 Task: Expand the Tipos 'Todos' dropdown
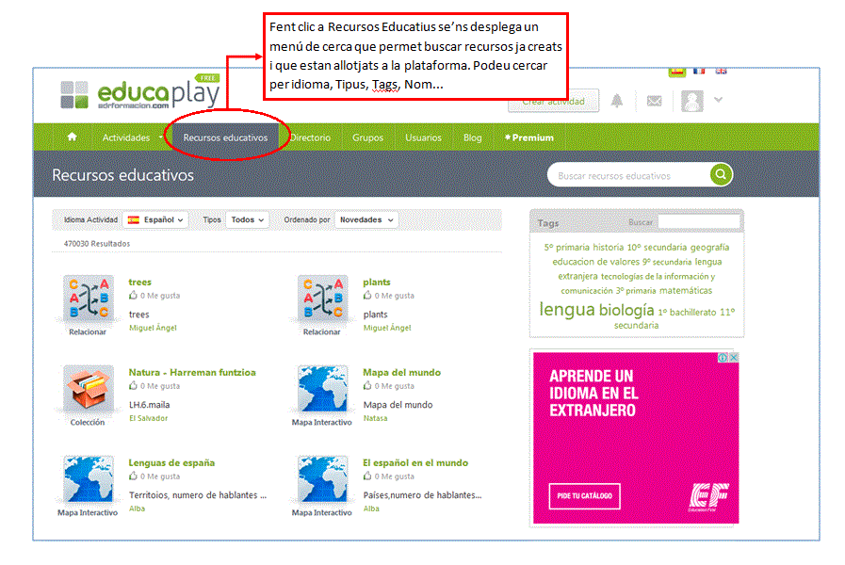247,219
